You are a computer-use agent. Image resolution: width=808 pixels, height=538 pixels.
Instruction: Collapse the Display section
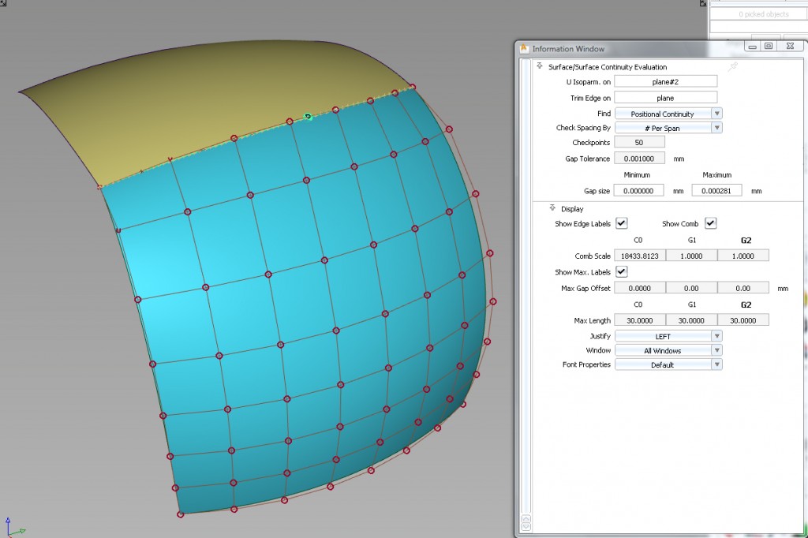pyautogui.click(x=552, y=209)
